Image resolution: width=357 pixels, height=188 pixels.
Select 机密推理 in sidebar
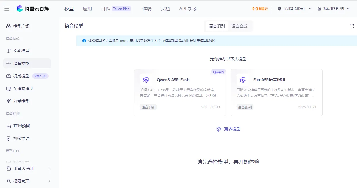click(x=27, y=138)
